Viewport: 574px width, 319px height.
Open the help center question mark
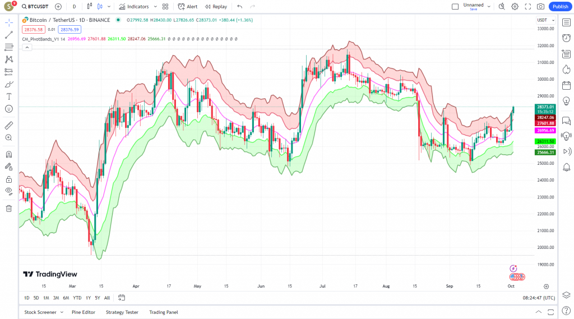[x=566, y=311]
